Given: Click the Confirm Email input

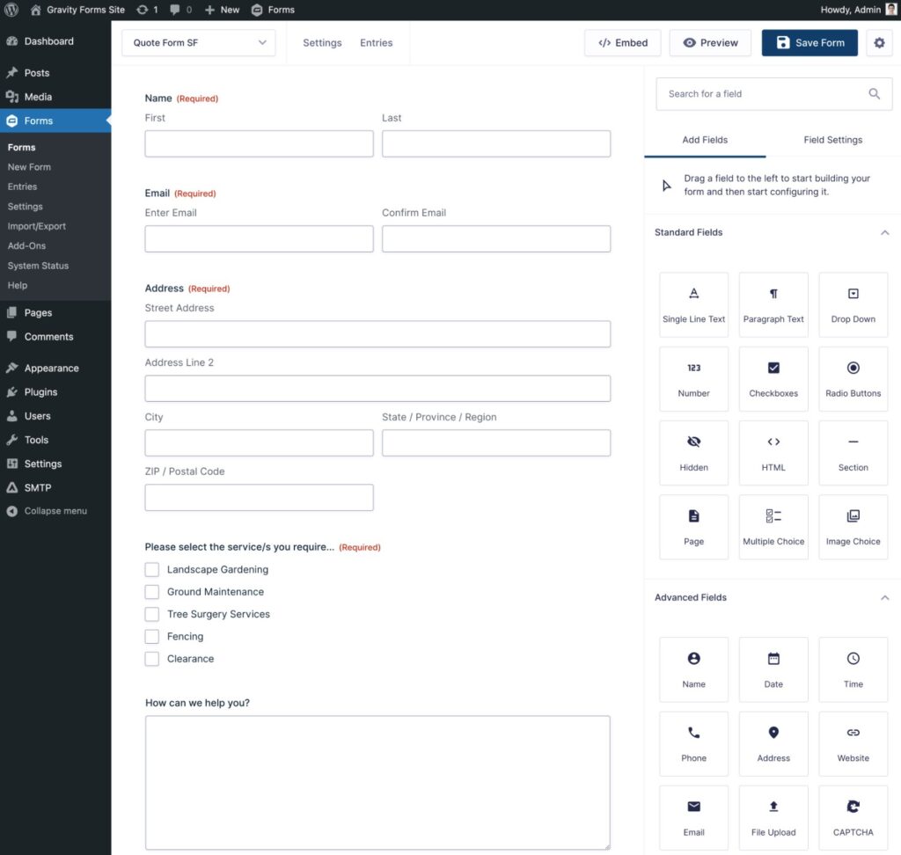Looking at the screenshot, I should click(x=496, y=239).
